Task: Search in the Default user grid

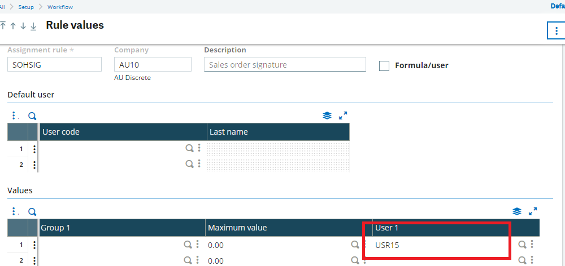Action: click(x=32, y=116)
